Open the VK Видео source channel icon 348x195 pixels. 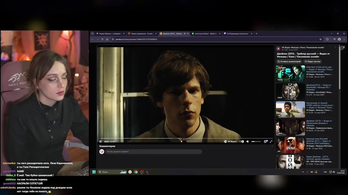(x=278, y=48)
